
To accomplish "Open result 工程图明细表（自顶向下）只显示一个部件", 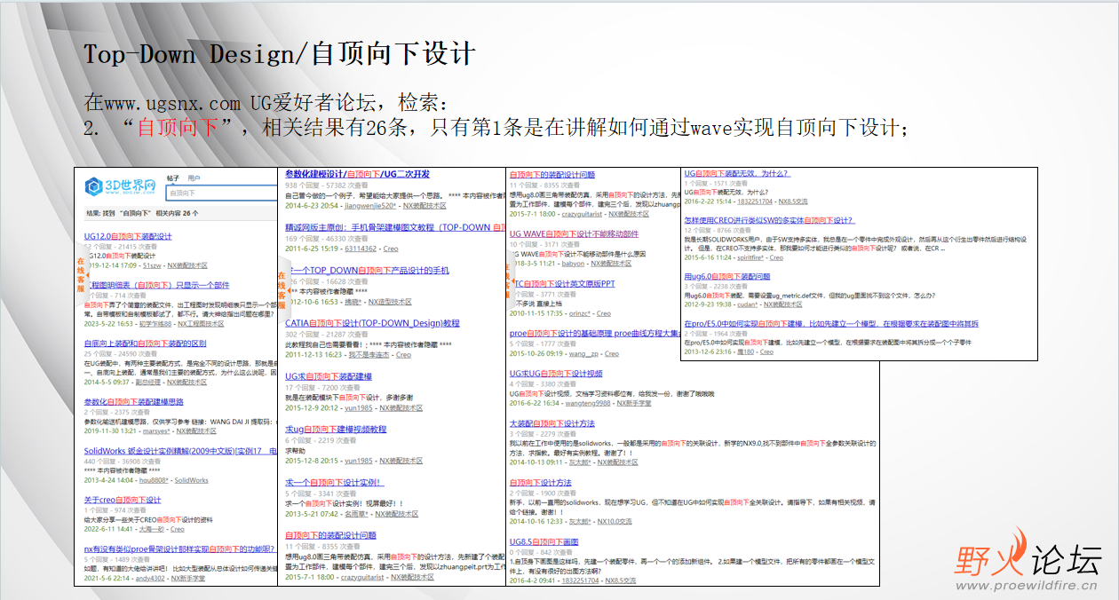I will point(160,285).
